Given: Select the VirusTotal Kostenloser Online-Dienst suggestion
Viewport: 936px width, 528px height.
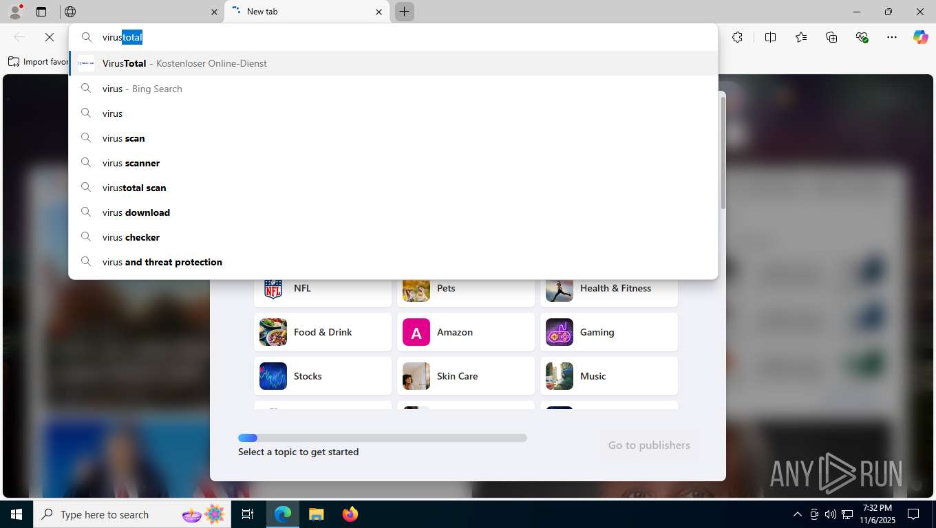Looking at the screenshot, I should tap(393, 63).
